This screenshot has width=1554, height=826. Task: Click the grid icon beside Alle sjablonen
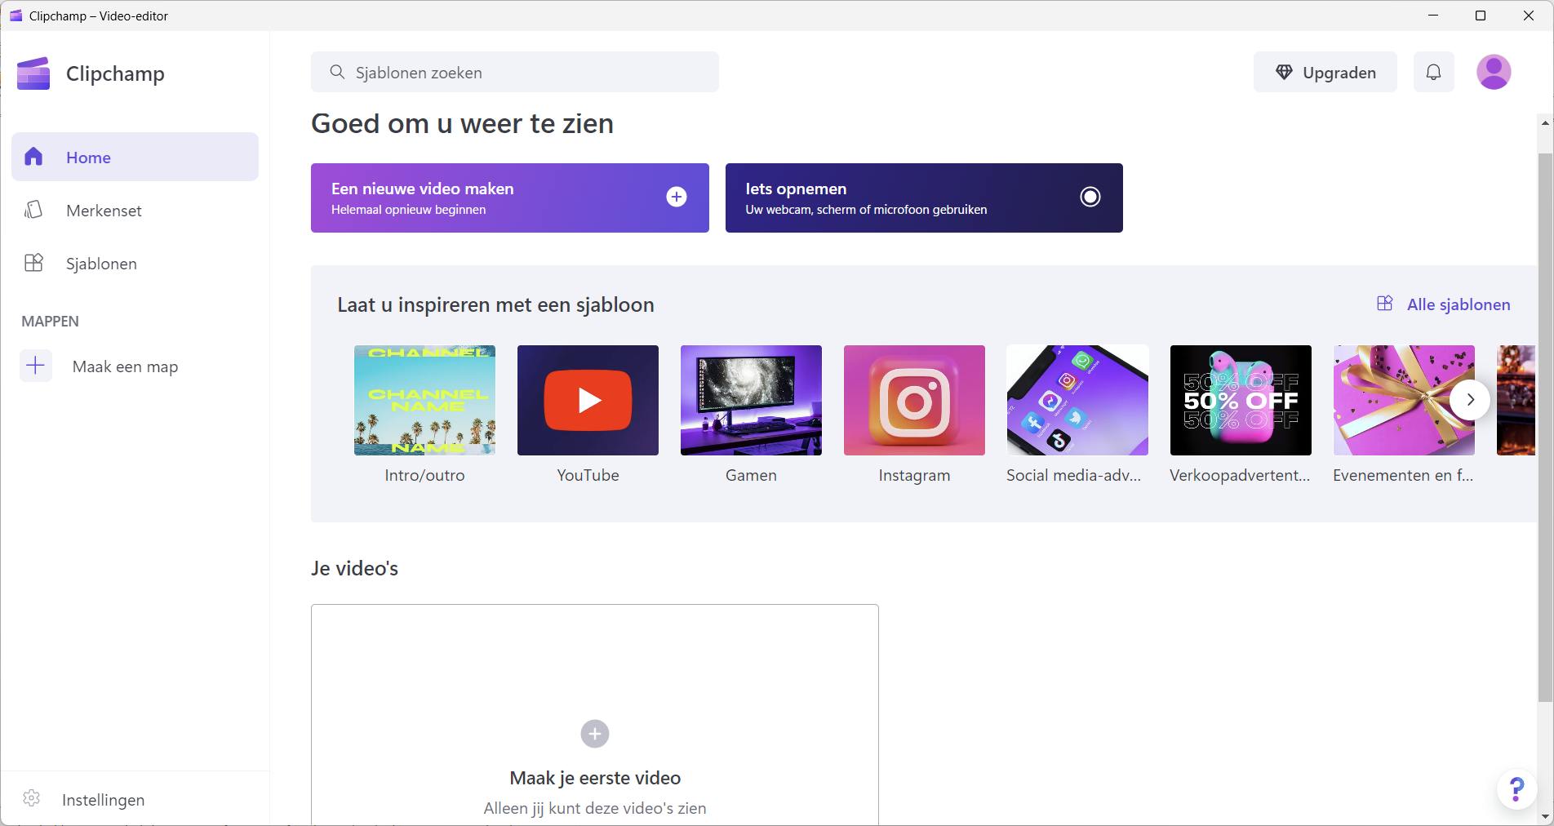(1385, 304)
